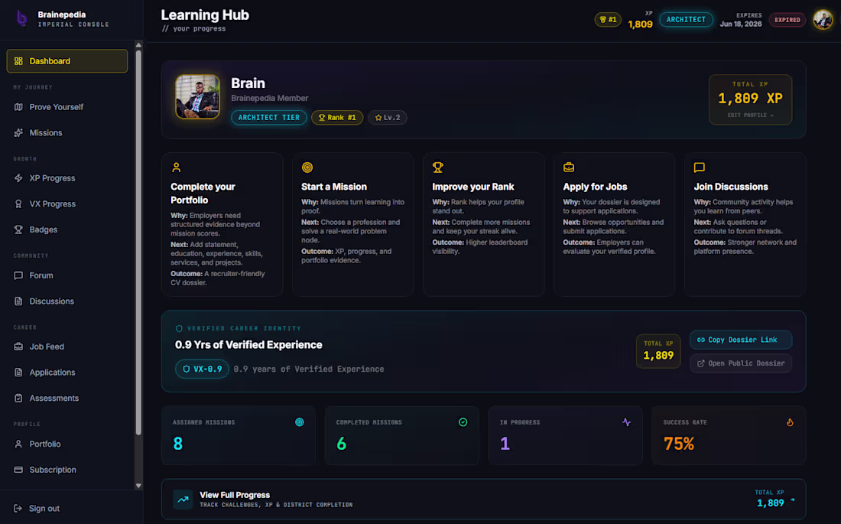
Task: Click the Sign out arrow icon
Action: pyautogui.click(x=18, y=509)
